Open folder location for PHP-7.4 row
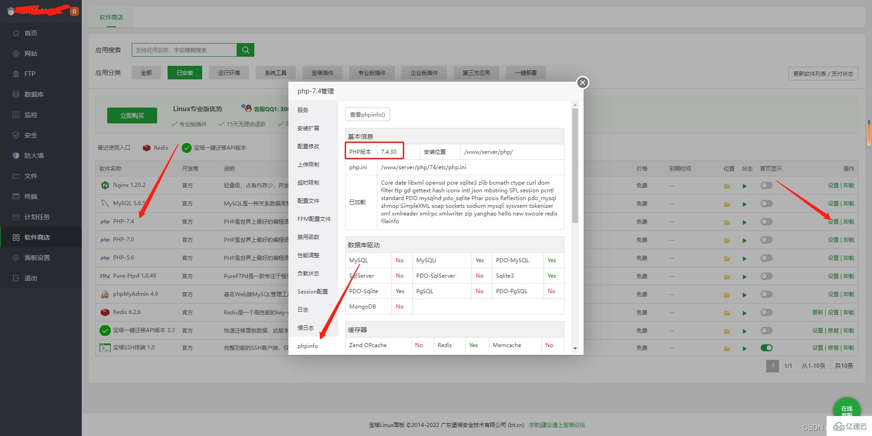This screenshot has width=872, height=436. click(x=727, y=222)
